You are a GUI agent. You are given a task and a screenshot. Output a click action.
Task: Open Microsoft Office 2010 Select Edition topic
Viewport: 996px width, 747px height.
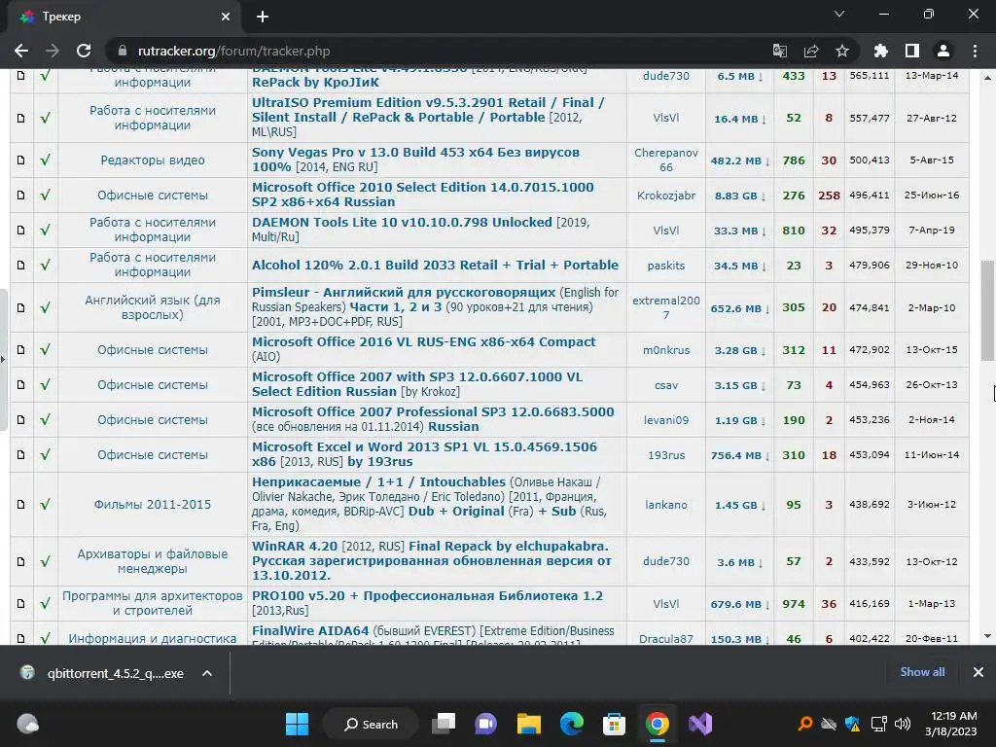coord(422,195)
